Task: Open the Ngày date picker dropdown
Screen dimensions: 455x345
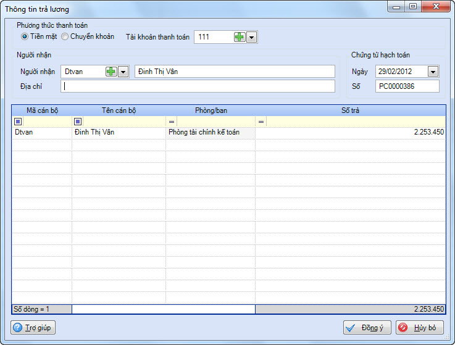Action: tap(433, 72)
